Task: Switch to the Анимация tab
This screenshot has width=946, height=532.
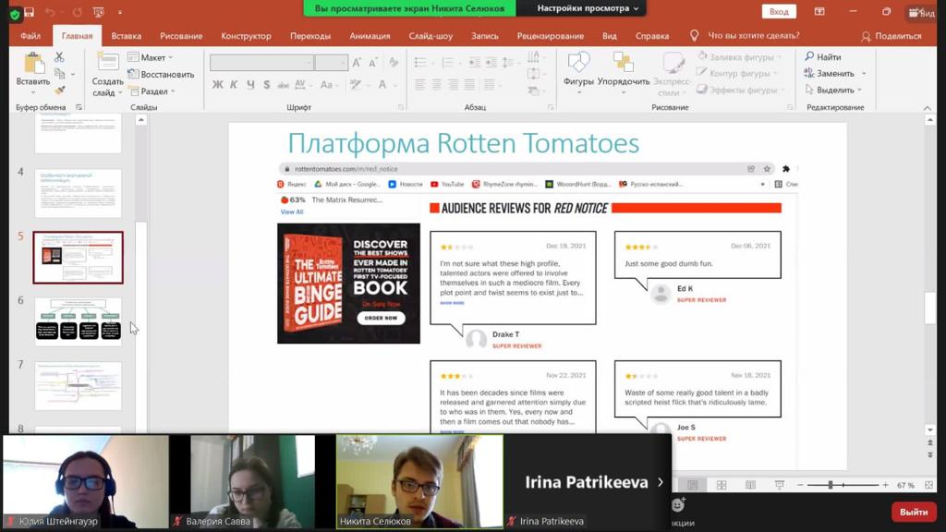Action: [x=370, y=36]
